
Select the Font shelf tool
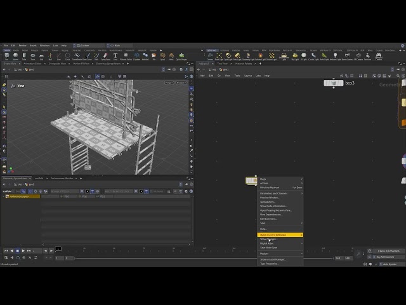click(115, 57)
